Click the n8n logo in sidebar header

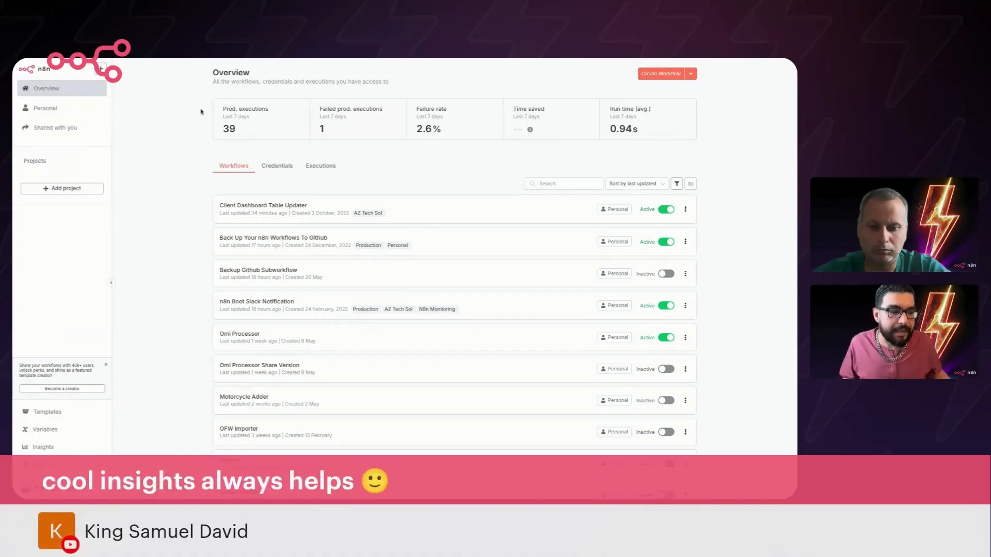tap(34, 69)
